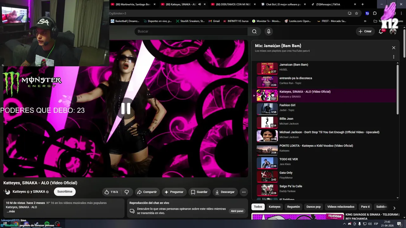
Task: Open Deportes en vivo bookmark
Action: [x=157, y=21]
